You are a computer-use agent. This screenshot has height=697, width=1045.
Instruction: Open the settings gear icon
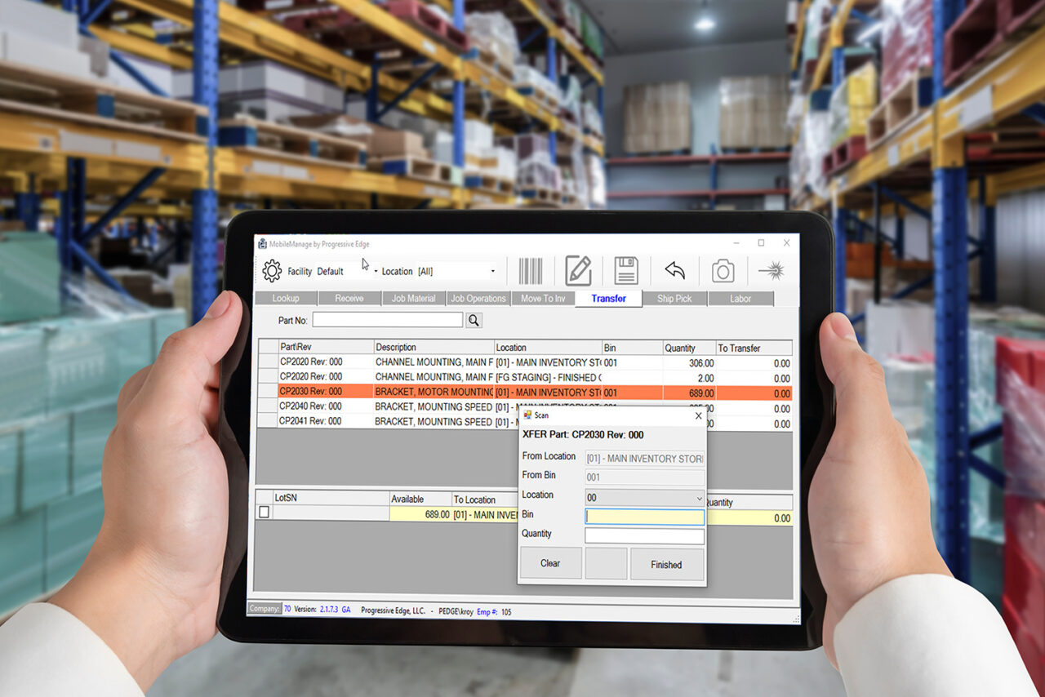tap(272, 271)
